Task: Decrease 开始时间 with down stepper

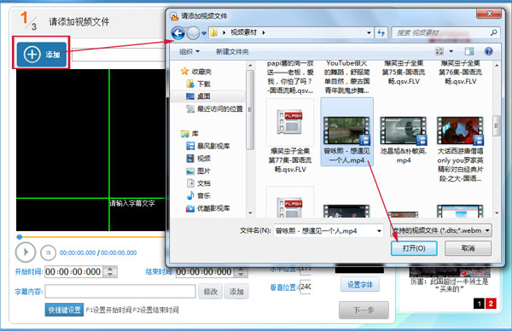Action: point(110,275)
